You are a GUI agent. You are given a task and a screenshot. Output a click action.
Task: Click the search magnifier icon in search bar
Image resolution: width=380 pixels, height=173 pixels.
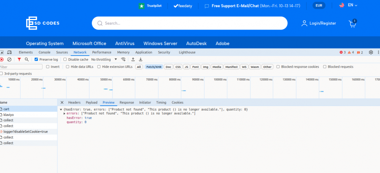(100, 23)
